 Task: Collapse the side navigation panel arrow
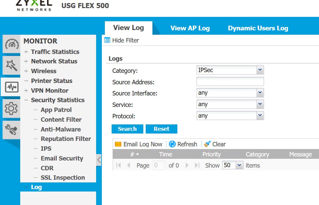pos(99,159)
